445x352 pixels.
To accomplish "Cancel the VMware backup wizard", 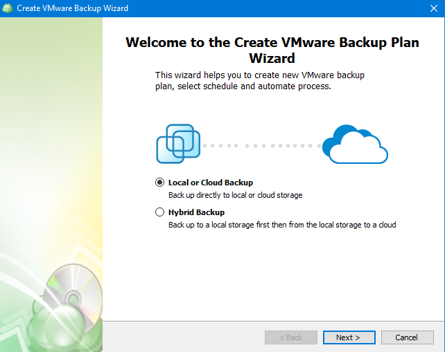I will point(408,337).
